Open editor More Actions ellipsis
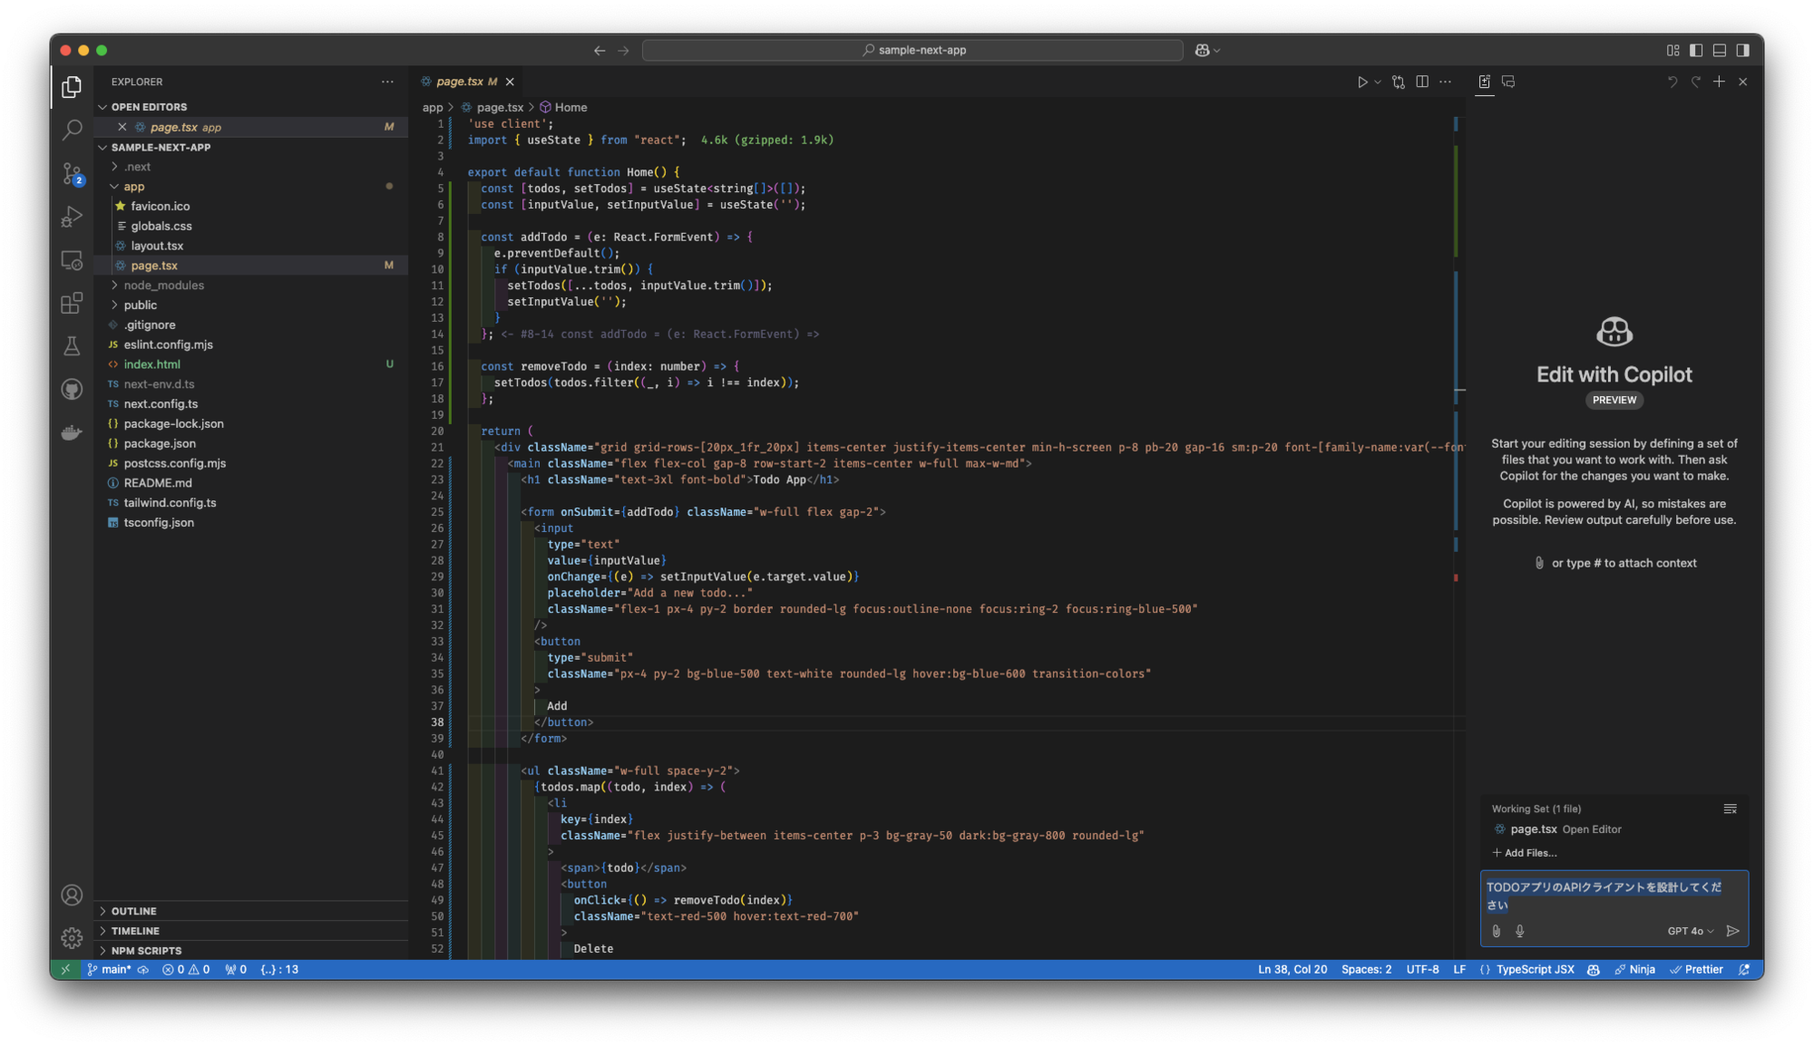 click(x=1446, y=82)
